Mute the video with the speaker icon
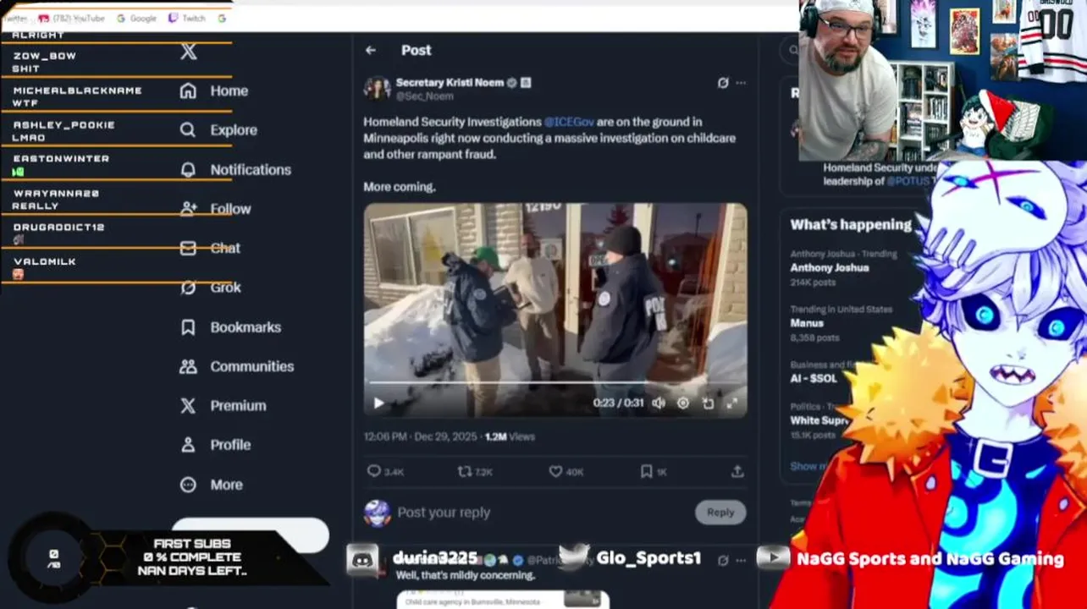 [x=659, y=403]
